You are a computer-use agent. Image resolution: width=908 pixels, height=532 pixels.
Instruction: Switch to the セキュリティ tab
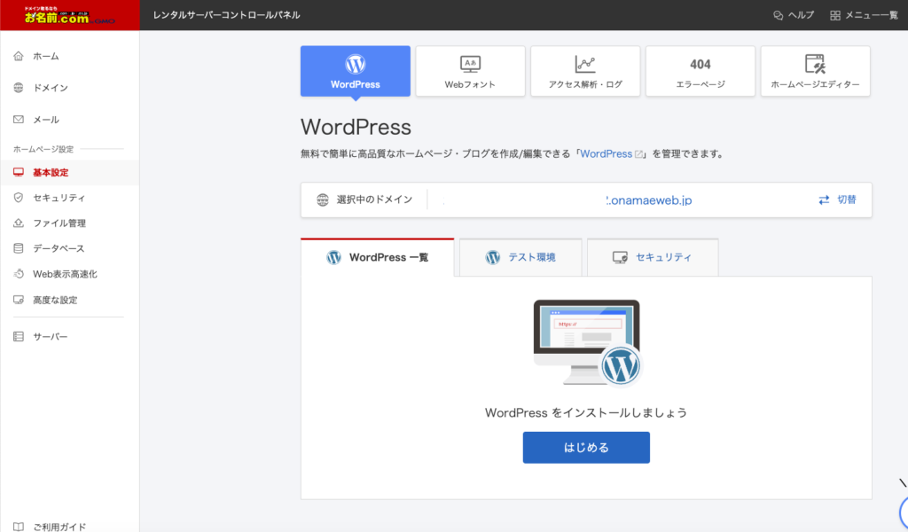[653, 258]
